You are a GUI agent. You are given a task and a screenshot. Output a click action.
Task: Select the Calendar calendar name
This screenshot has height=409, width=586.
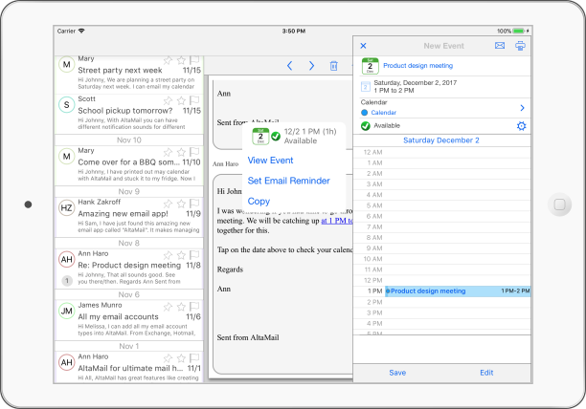pos(383,113)
